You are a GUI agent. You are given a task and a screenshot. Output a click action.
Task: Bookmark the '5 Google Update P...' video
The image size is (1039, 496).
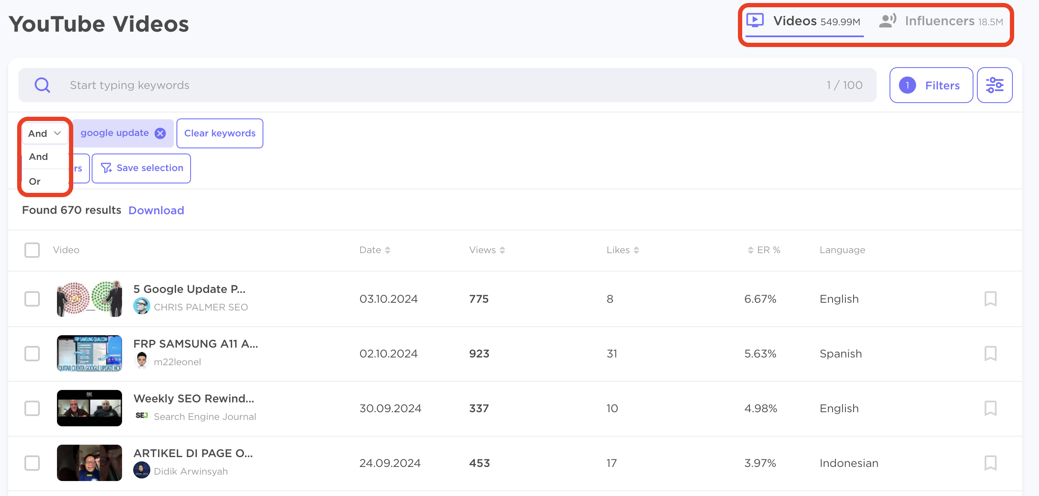point(991,298)
